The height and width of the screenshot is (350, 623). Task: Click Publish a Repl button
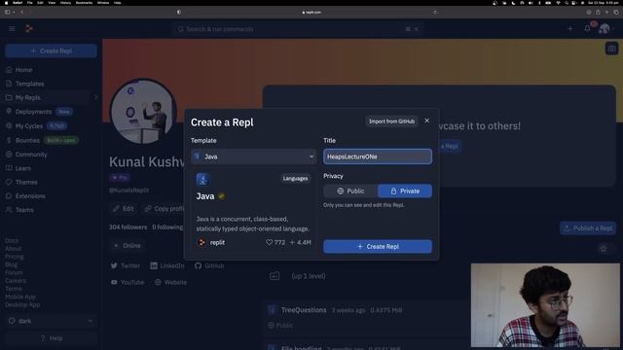pyautogui.click(x=588, y=228)
